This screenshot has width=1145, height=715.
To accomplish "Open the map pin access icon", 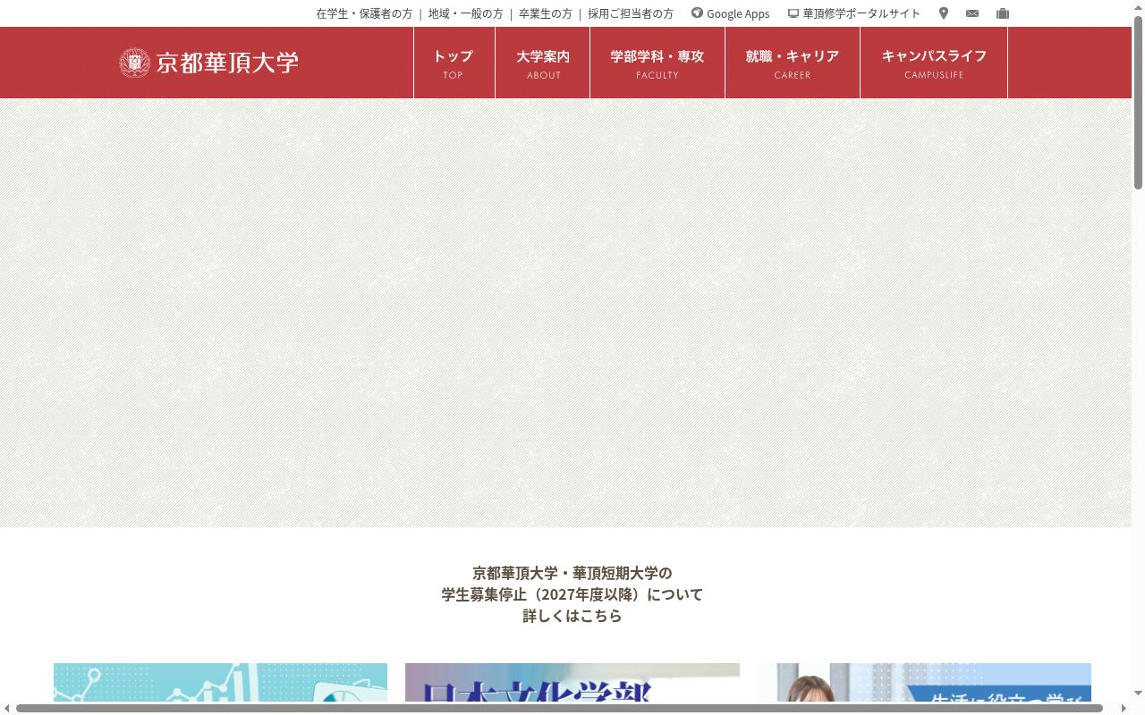I will [x=943, y=13].
